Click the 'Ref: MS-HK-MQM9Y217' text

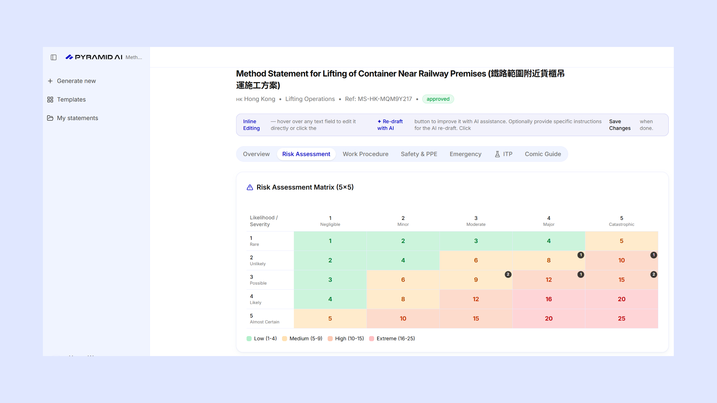pos(378,99)
